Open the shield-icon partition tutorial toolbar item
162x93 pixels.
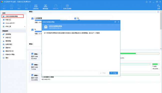pos(67,7)
